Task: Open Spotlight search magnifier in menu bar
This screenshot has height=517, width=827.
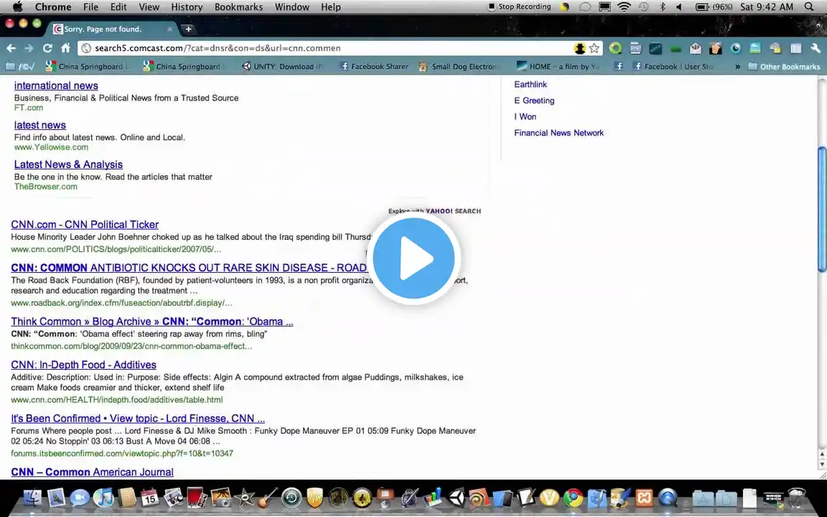Action: point(809,7)
